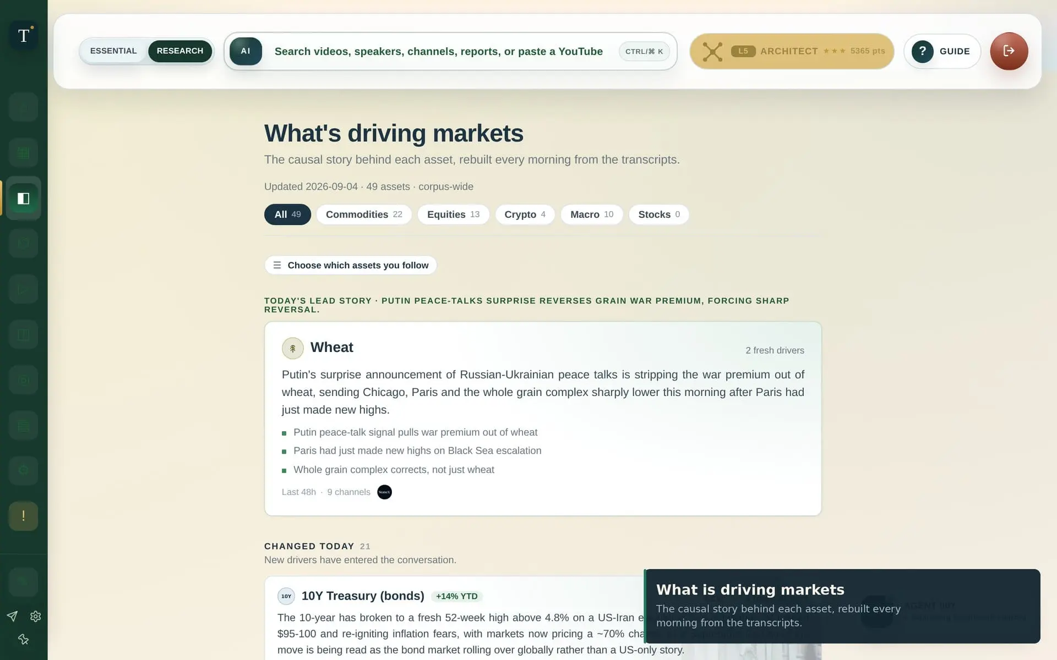Click 'Whole grain complex corrects' bullet
The image size is (1057, 660).
pos(394,470)
